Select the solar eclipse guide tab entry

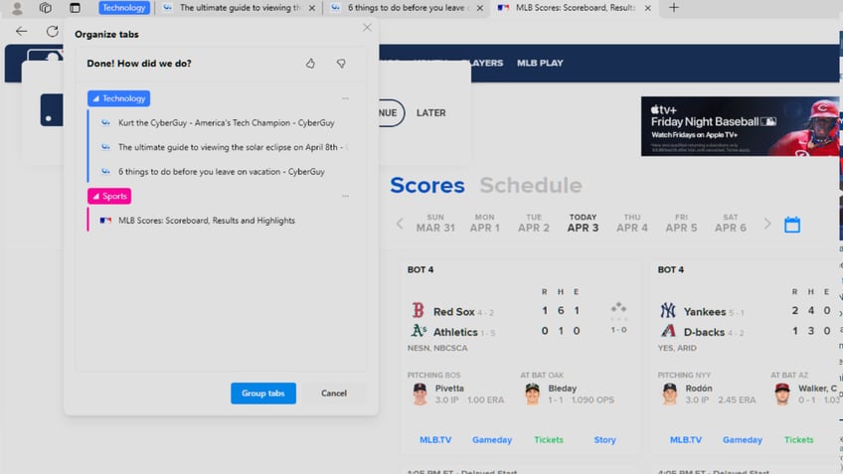click(x=225, y=147)
